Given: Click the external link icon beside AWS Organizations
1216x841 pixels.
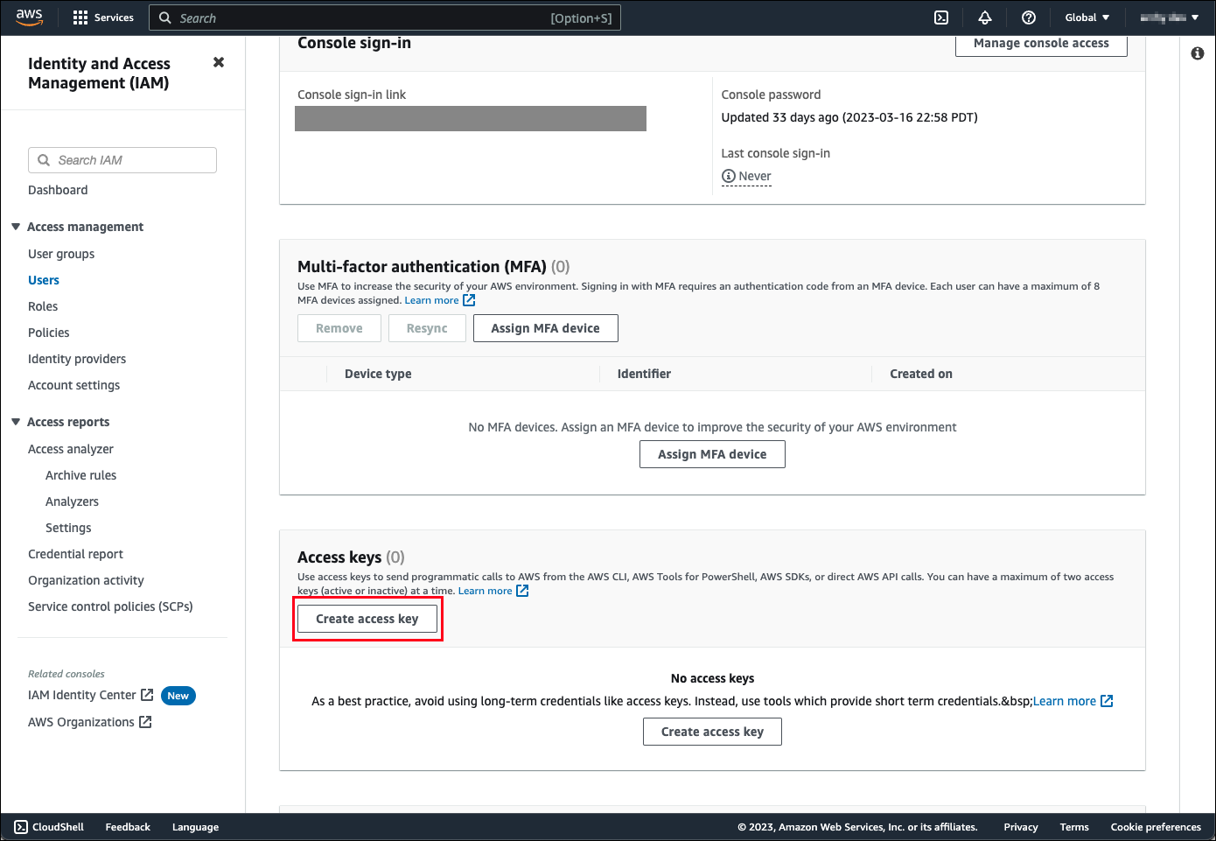Looking at the screenshot, I should (x=145, y=722).
